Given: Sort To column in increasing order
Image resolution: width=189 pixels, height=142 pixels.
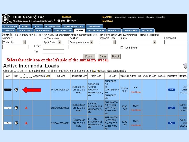Looking at the screenshot, I should point(113,76).
